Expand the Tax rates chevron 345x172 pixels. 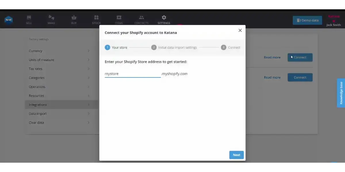89,69
